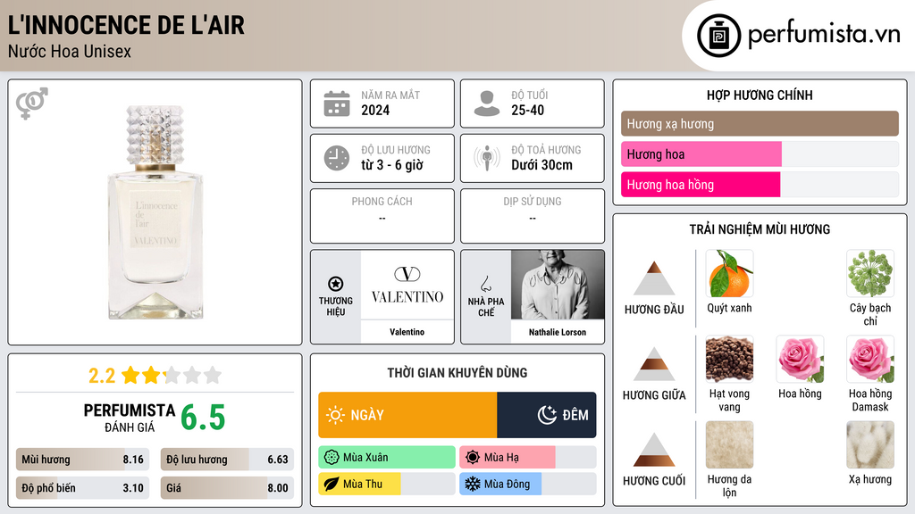This screenshot has height=514, width=915.
Task: Click the Độ lưu hương 6.63 score bar
Action: click(227, 460)
